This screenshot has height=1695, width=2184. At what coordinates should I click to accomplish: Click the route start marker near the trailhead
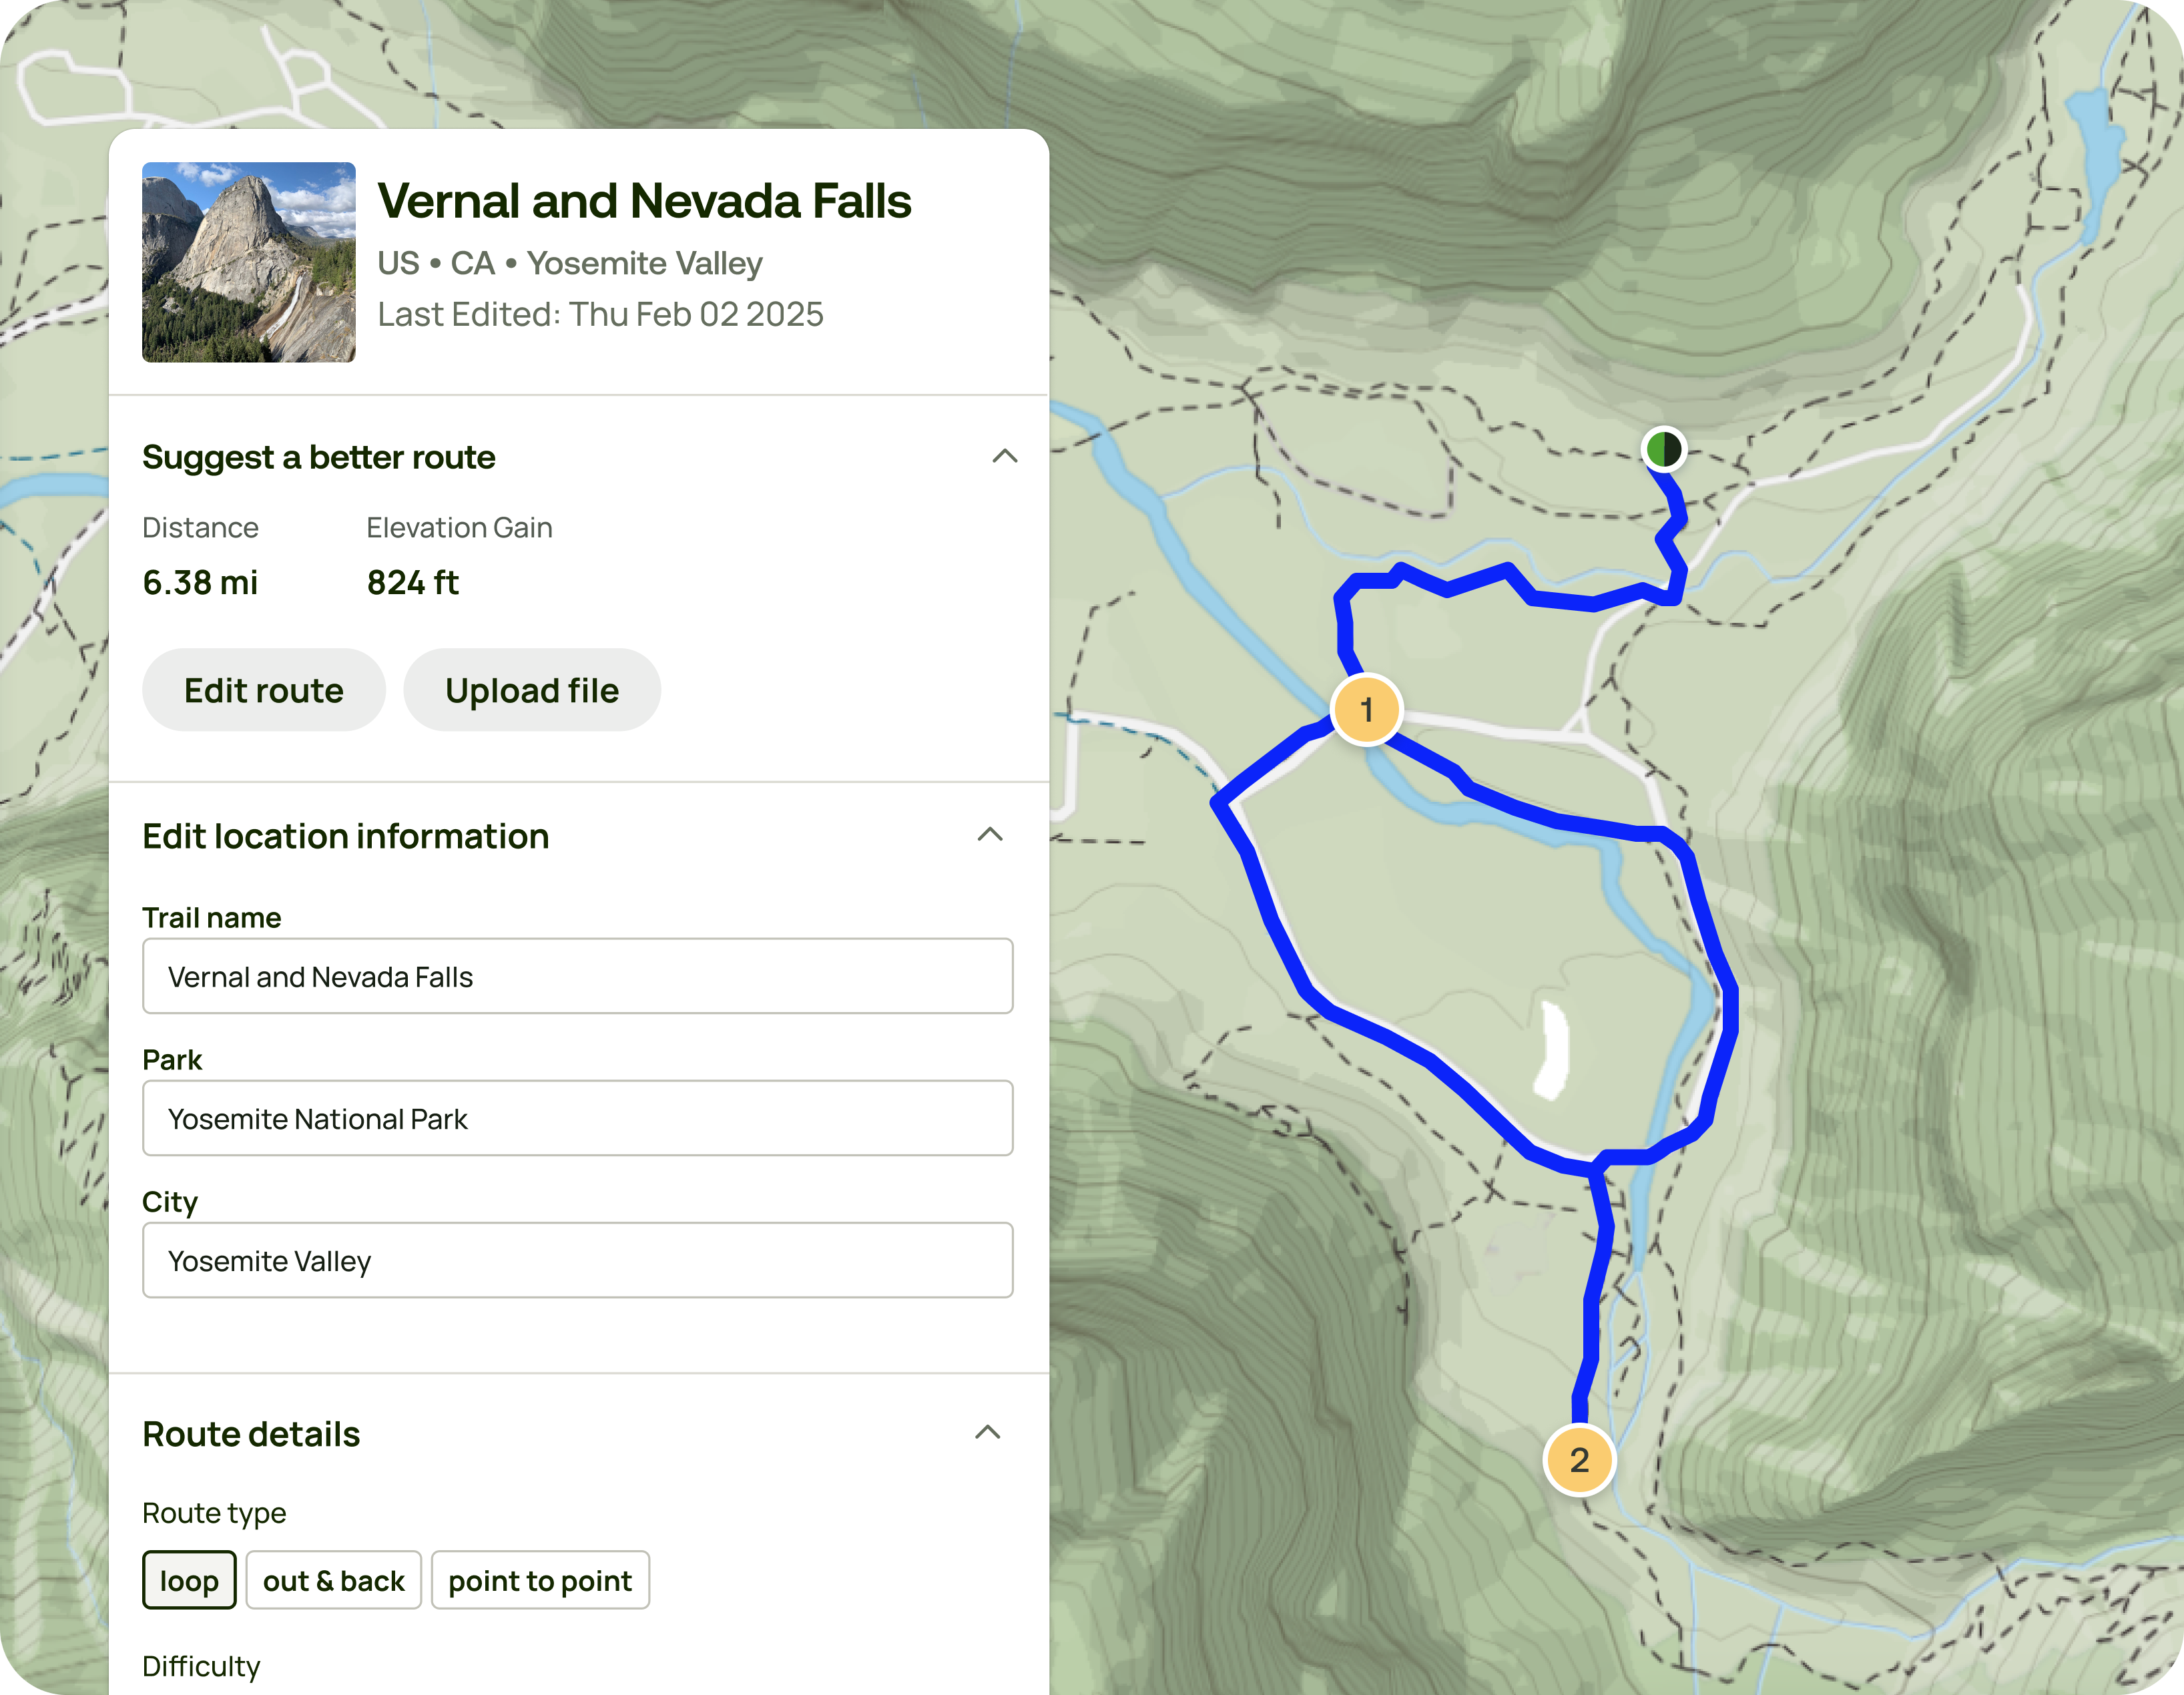(1665, 450)
